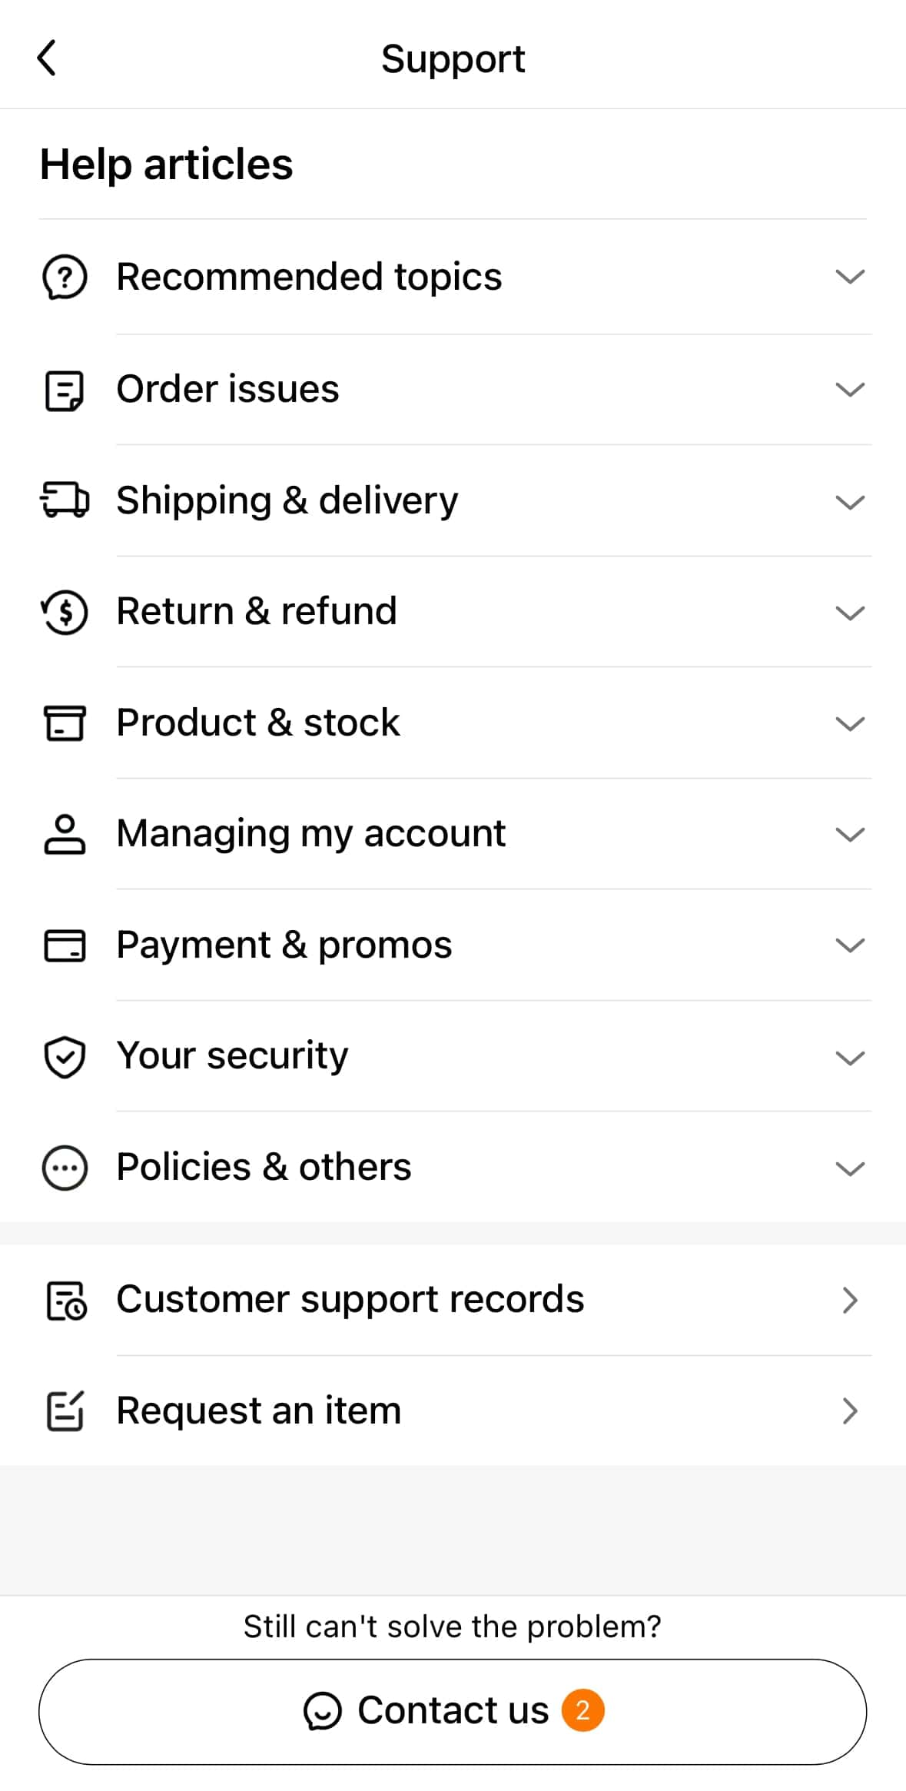The image size is (906, 1791).
Task: Tap the Managing my account person icon
Action: [65, 834]
